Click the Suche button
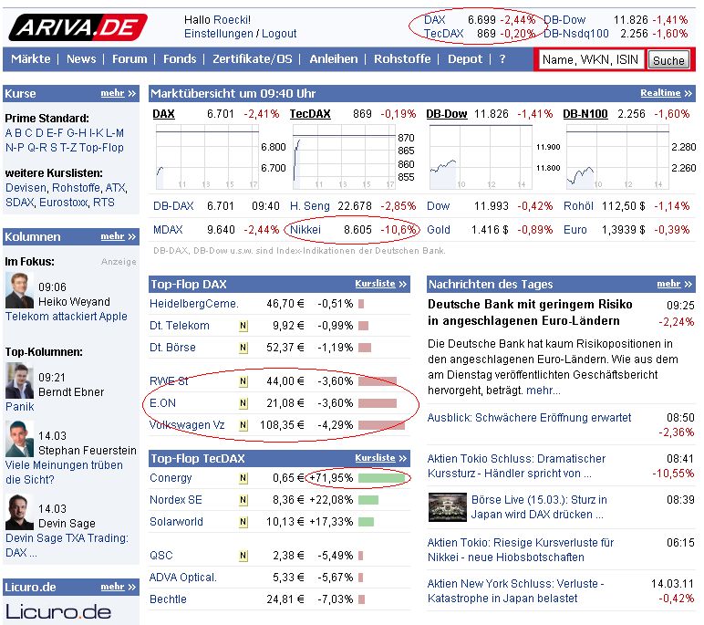704x625 pixels. click(668, 60)
